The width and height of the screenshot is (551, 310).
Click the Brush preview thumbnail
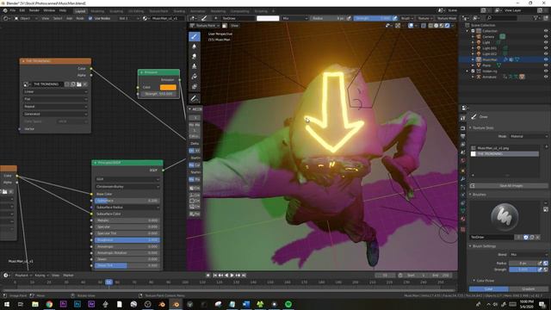[x=505, y=217]
